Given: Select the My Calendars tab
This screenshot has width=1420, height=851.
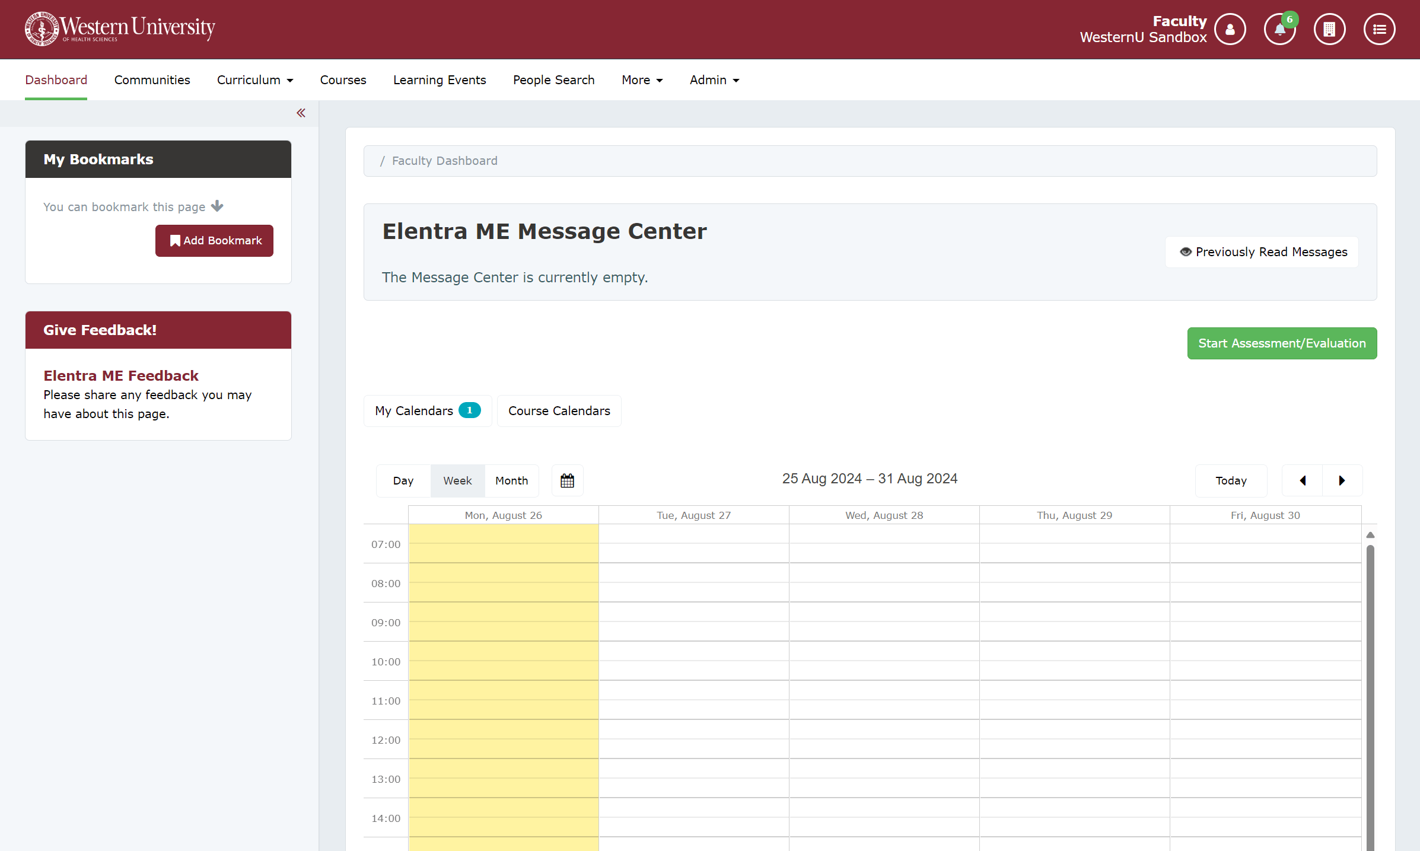Looking at the screenshot, I should pos(428,410).
